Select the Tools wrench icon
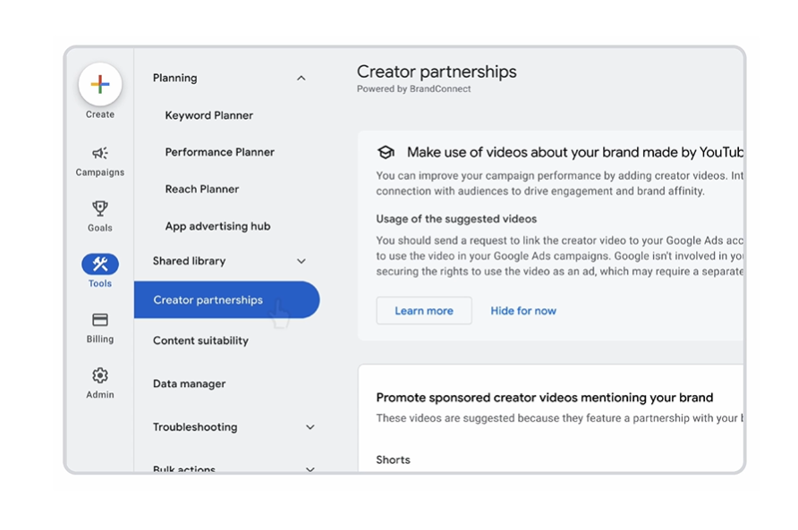Viewport: 798px width, 530px height. tap(100, 264)
